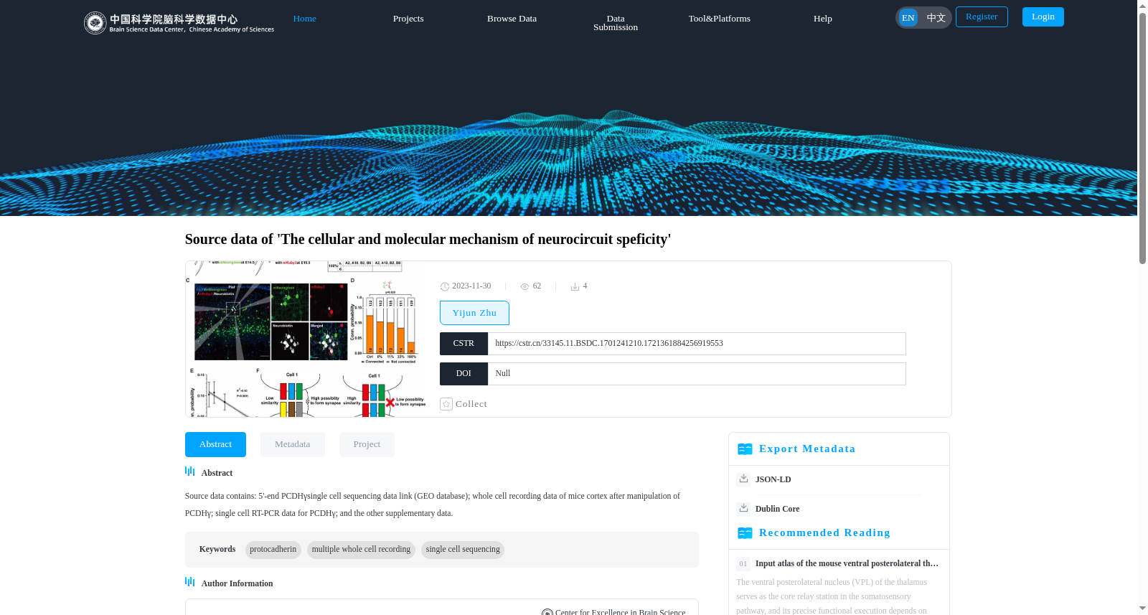1148x615 pixels.
Task: Open Browse Data menu
Action: tap(512, 19)
